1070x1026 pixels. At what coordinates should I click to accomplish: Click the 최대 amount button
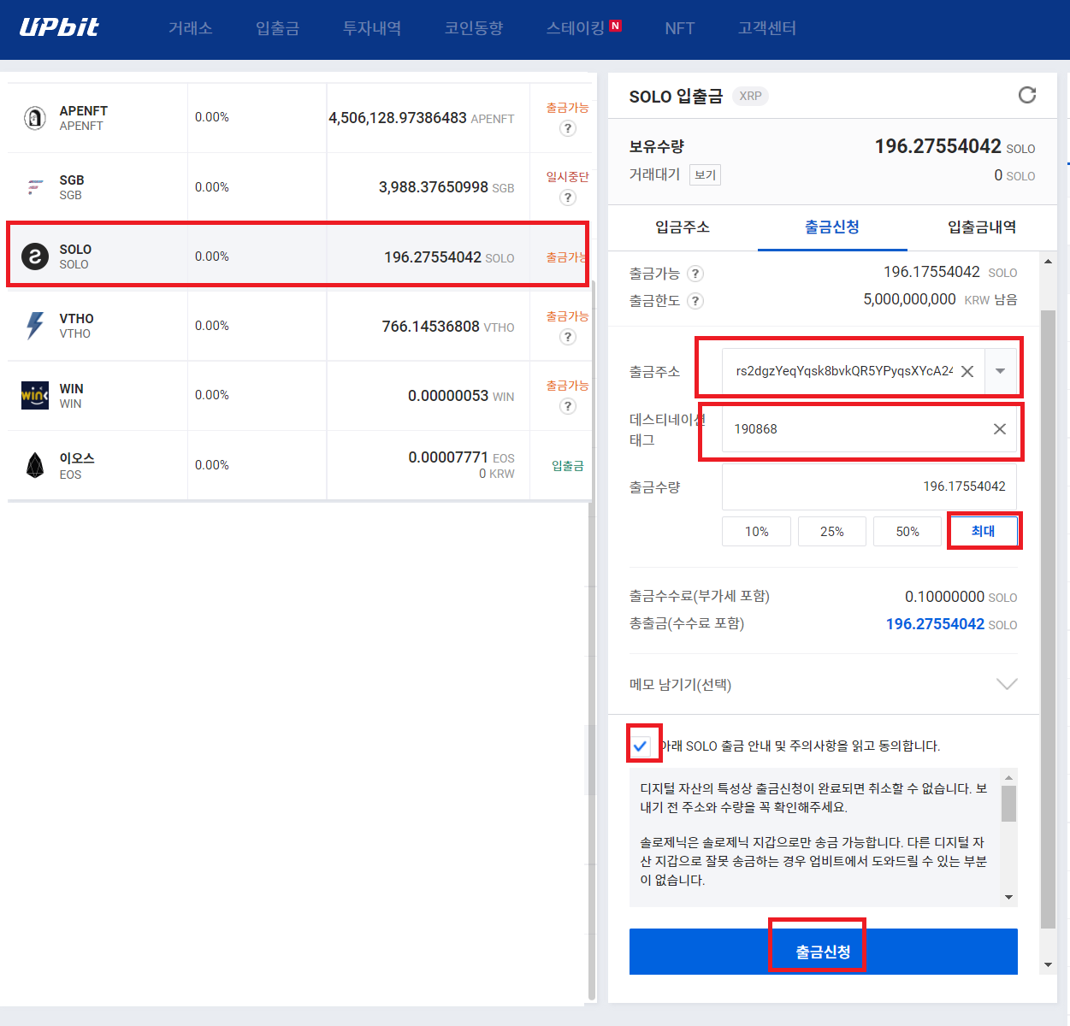coord(984,531)
